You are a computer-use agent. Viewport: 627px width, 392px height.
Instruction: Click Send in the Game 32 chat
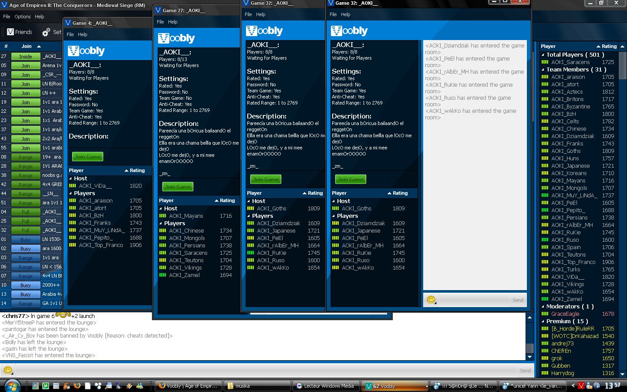coord(518,300)
